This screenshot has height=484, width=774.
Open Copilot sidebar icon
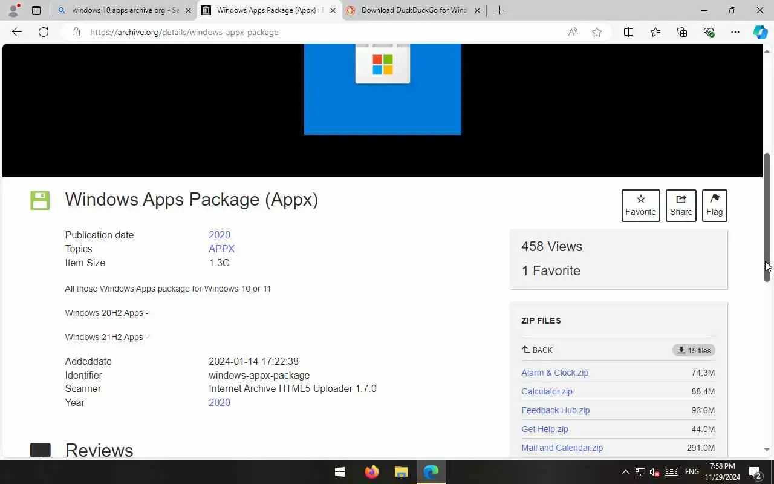tap(760, 32)
